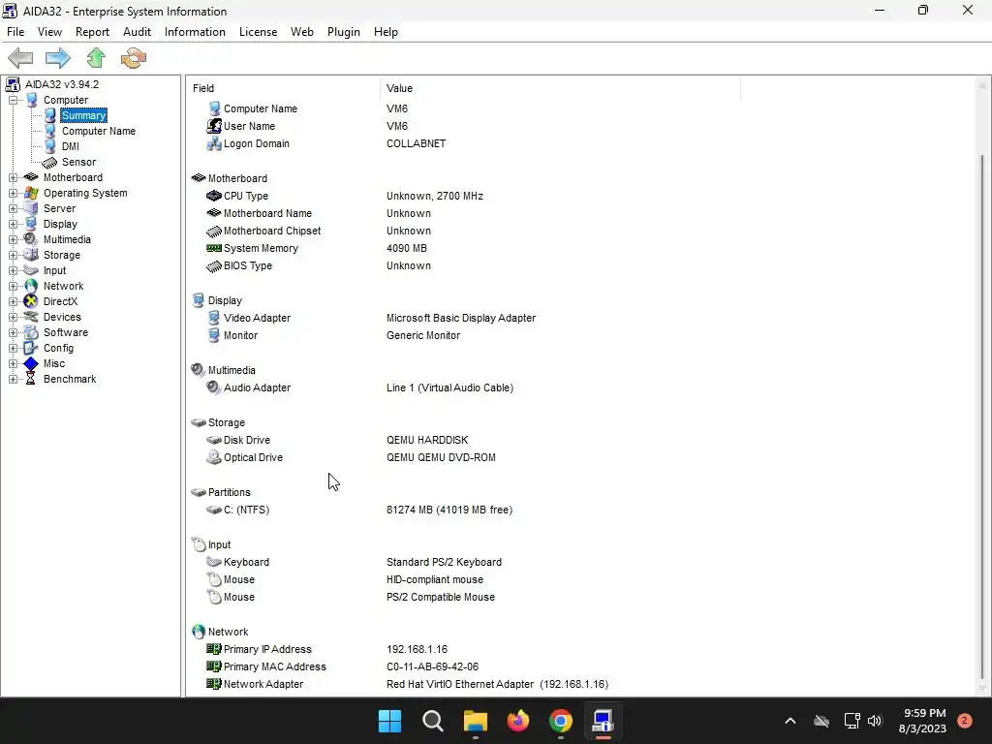This screenshot has width=992, height=744.
Task: Launch Firefox from the taskbar
Action: click(518, 721)
